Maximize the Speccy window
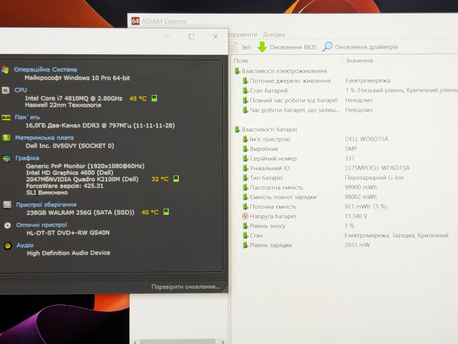 (x=191, y=36)
